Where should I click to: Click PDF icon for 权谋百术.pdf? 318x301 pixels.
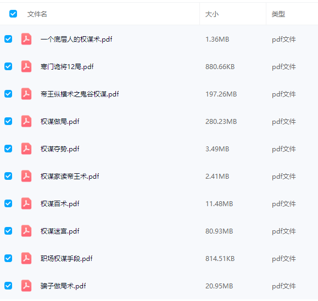(x=26, y=203)
